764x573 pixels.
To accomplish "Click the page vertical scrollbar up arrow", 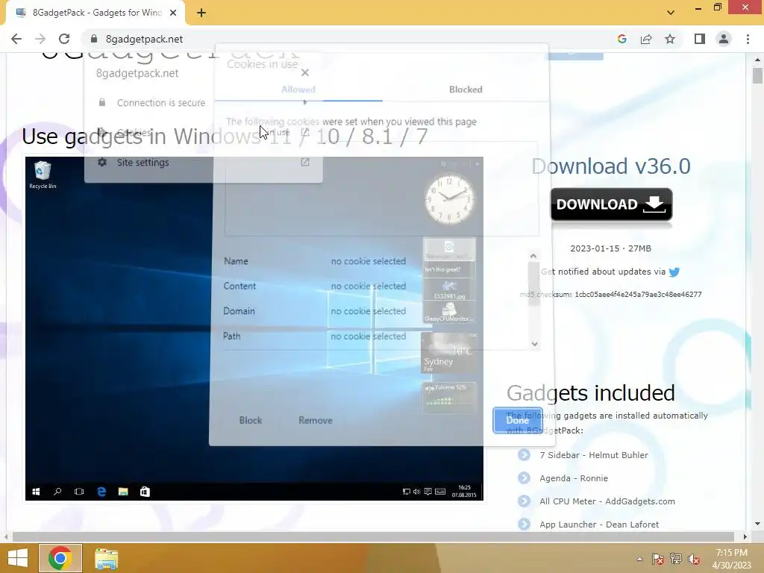I will 757,60.
